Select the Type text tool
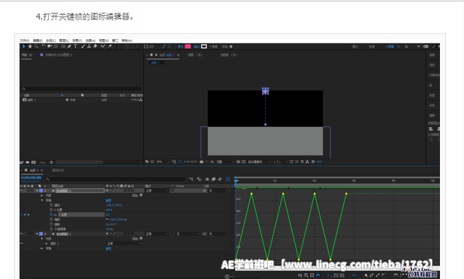The image size is (464, 279). tap(76, 47)
